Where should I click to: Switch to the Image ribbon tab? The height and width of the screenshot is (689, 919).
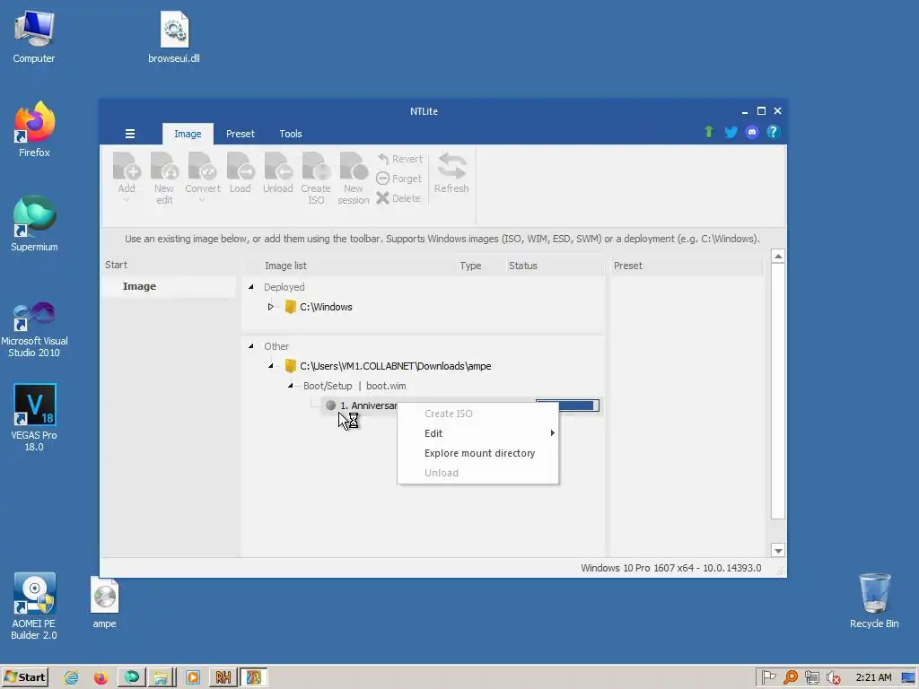pos(188,134)
